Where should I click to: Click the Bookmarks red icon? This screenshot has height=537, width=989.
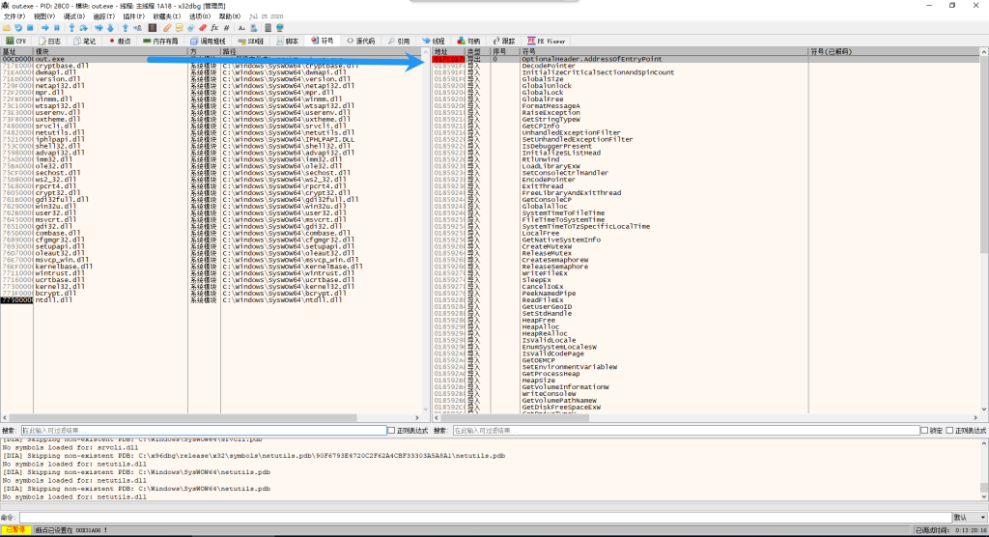tap(203, 28)
